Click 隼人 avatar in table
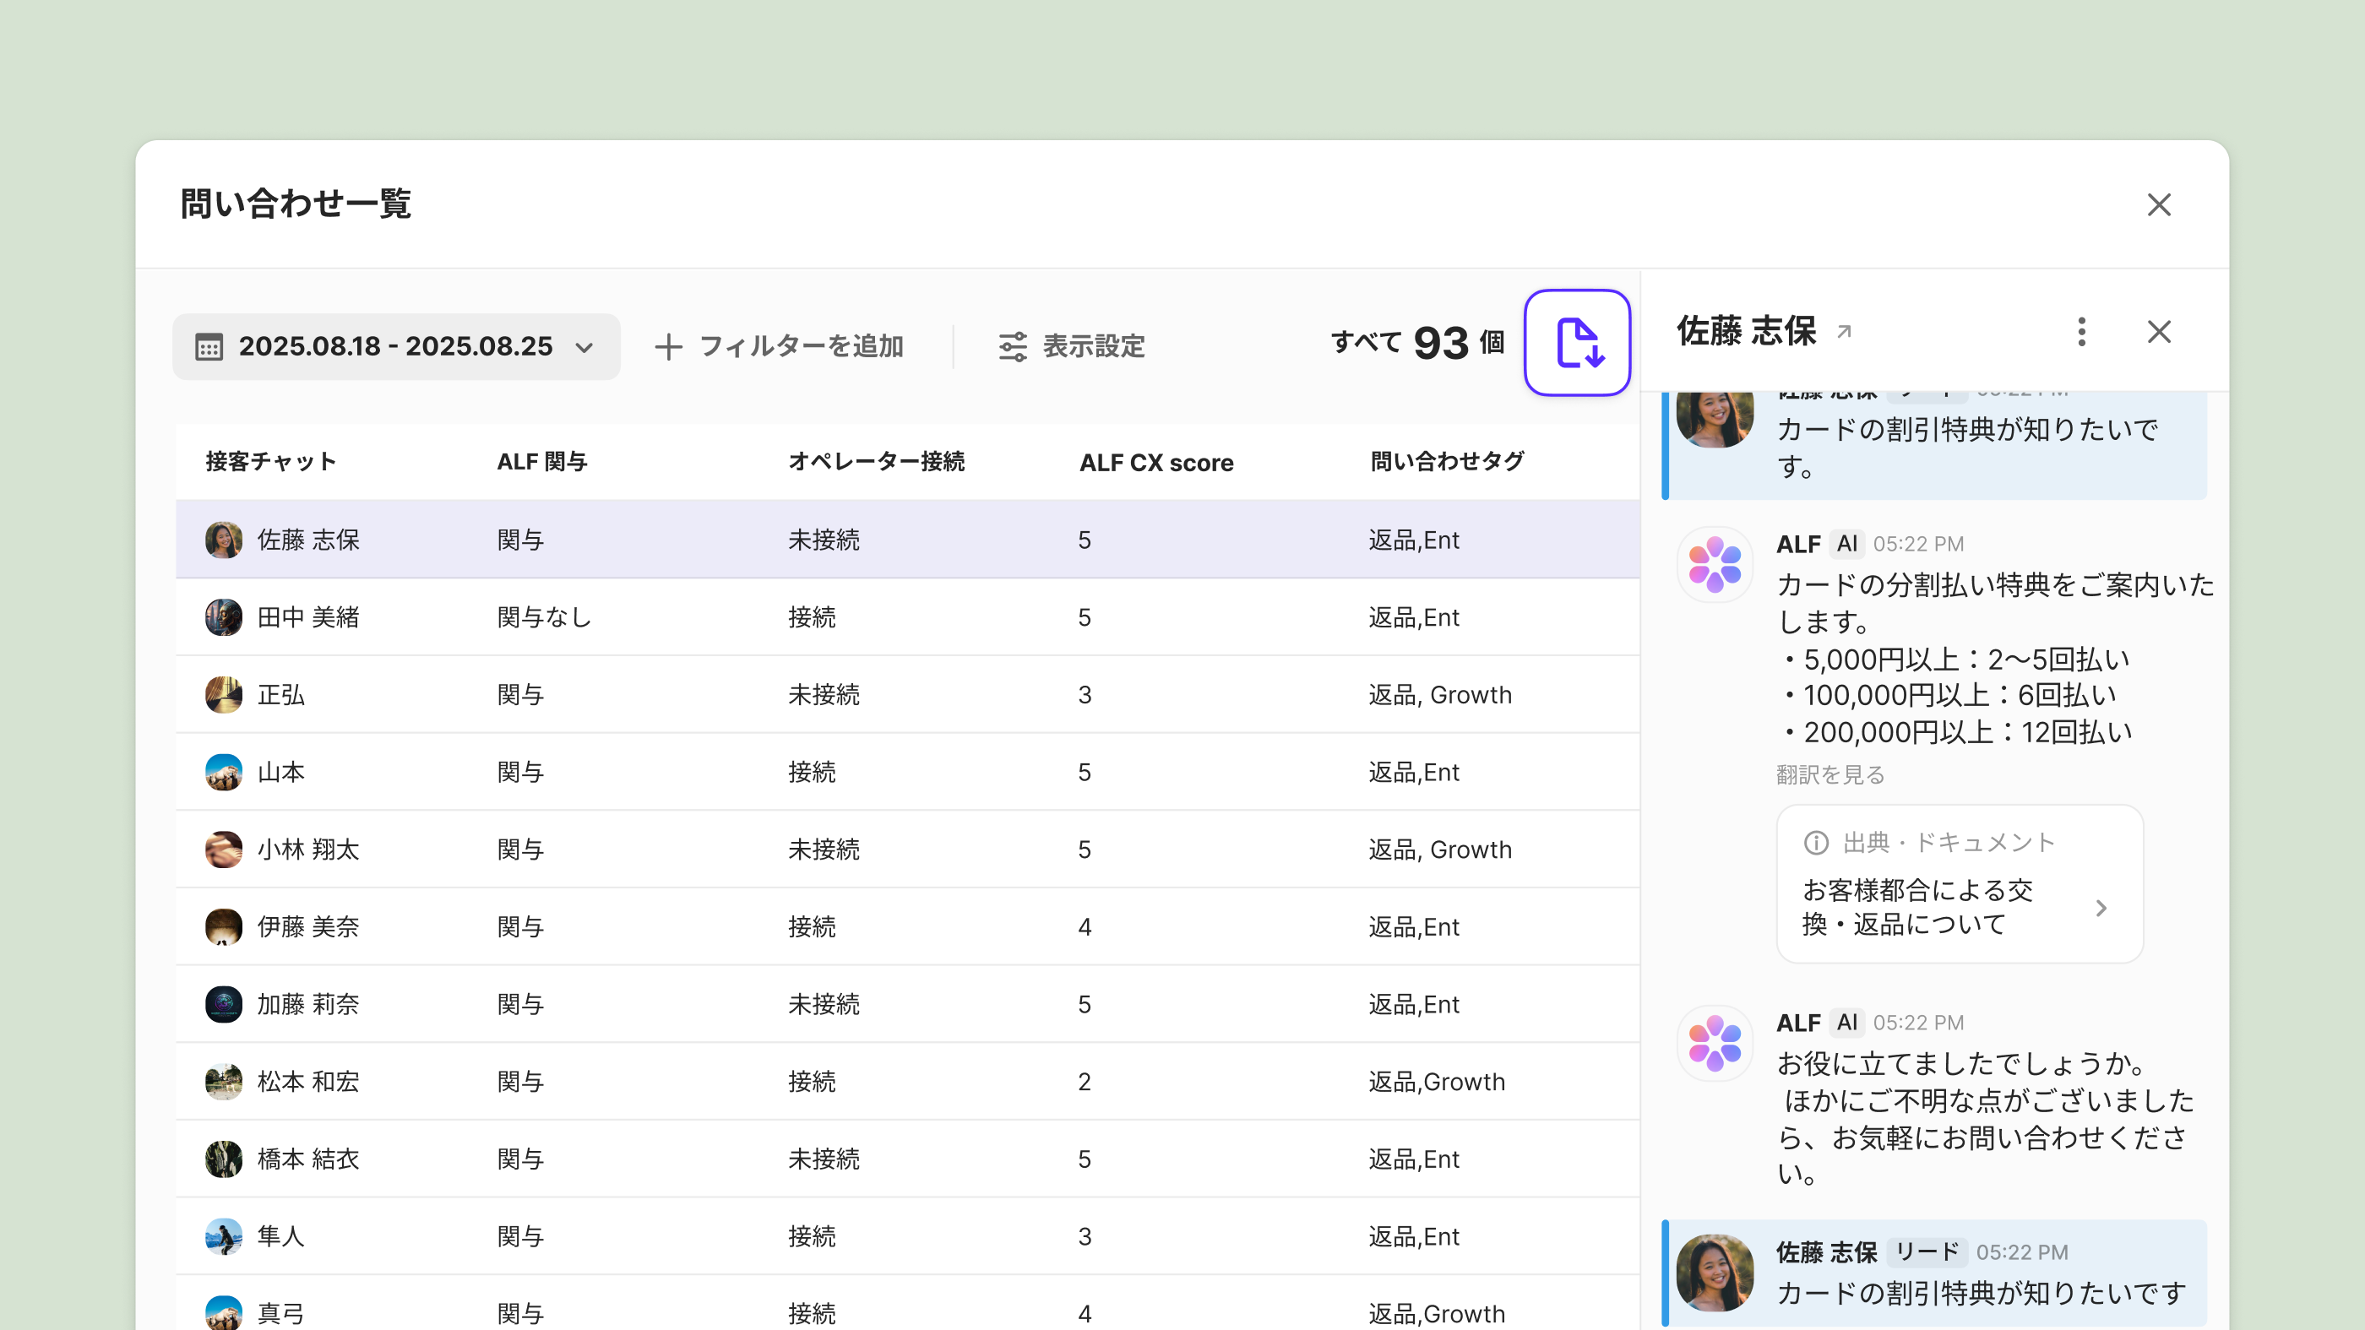The width and height of the screenshot is (2365, 1330). pyautogui.click(x=224, y=1236)
